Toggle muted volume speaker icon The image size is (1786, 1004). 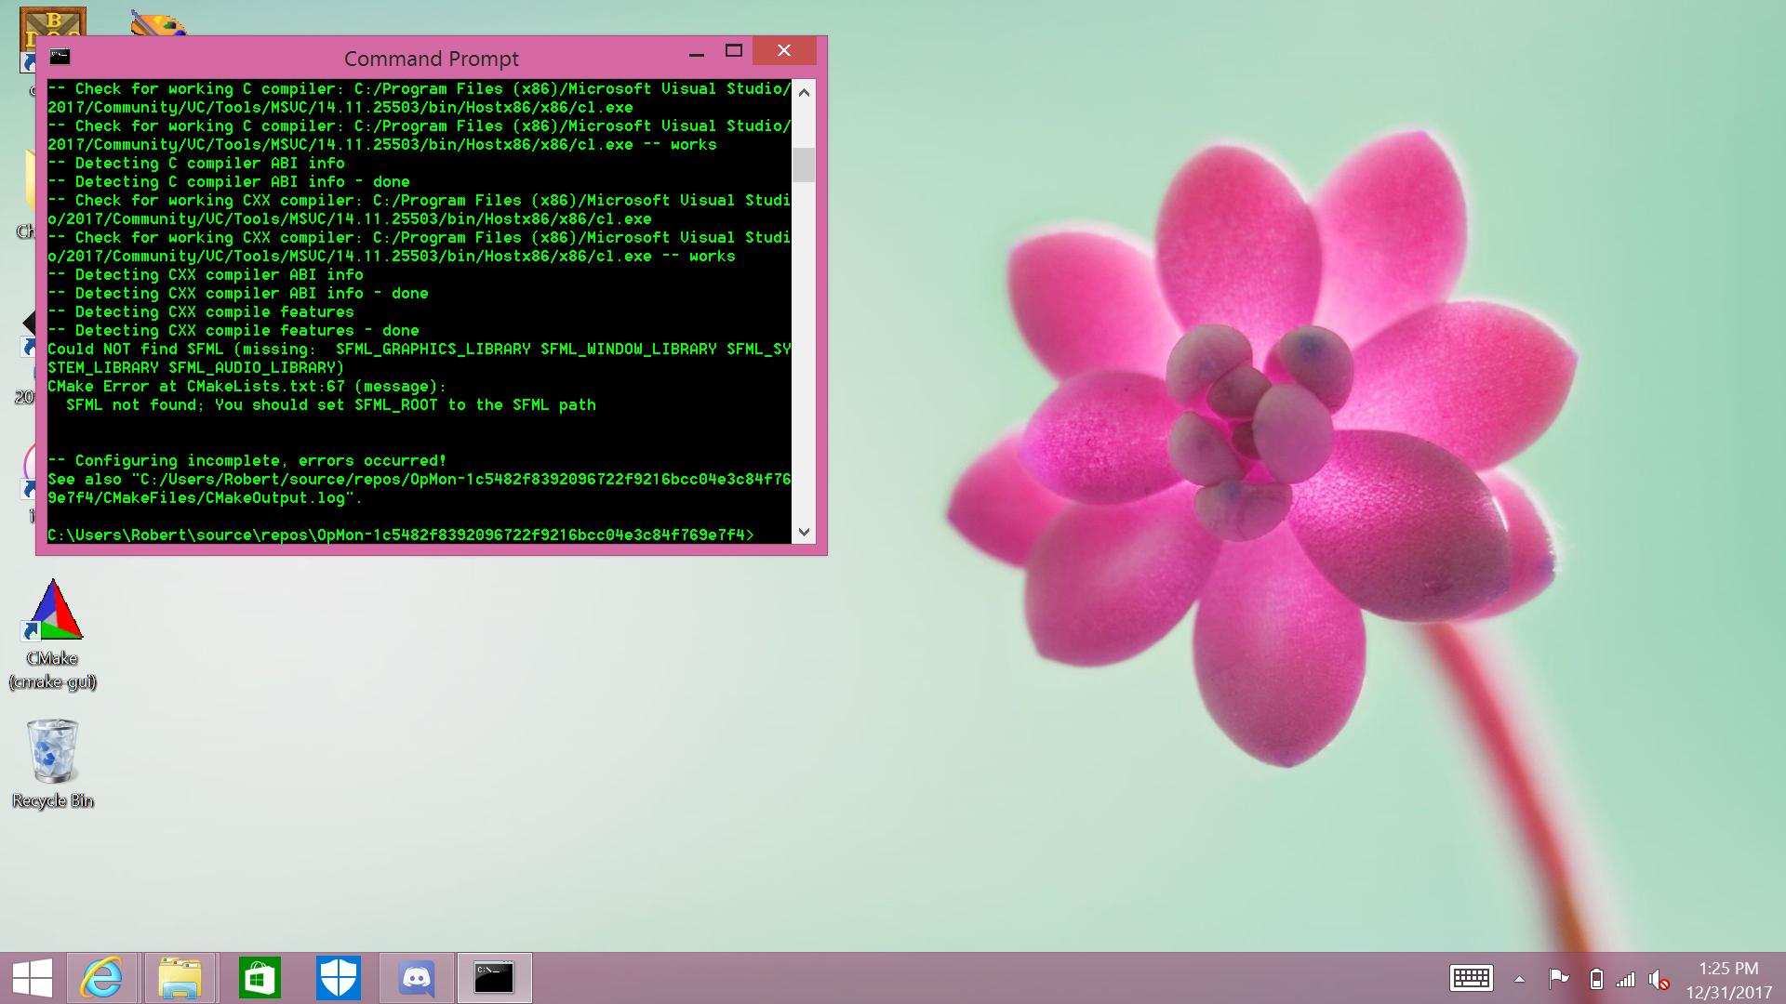(1659, 979)
